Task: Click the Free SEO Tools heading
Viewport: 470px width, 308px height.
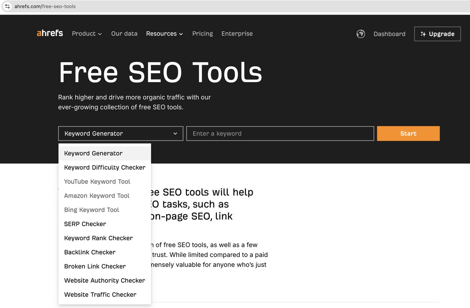Action: click(x=160, y=72)
